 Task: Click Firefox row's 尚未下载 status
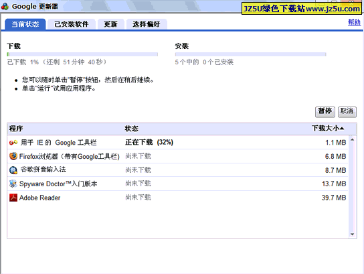[138, 156]
